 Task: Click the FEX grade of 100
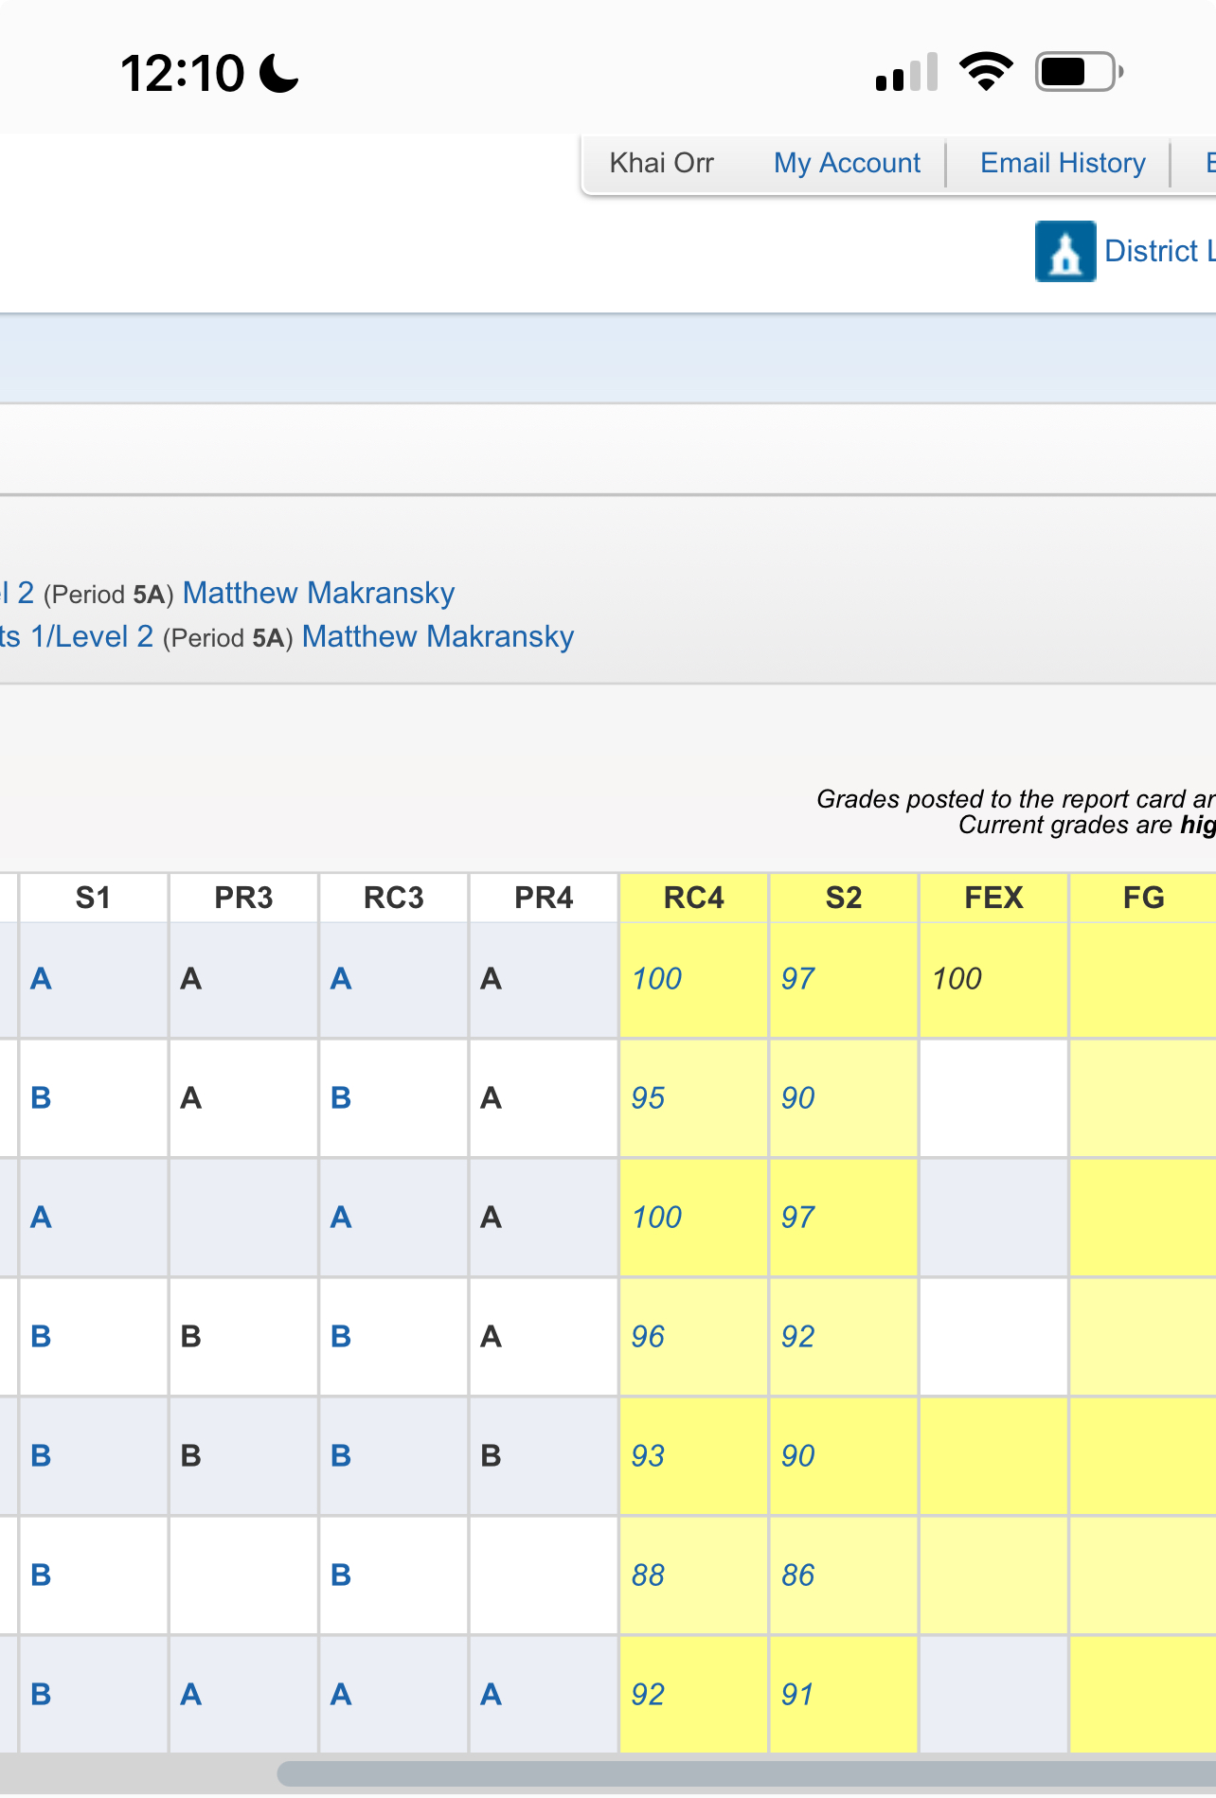pos(957,979)
